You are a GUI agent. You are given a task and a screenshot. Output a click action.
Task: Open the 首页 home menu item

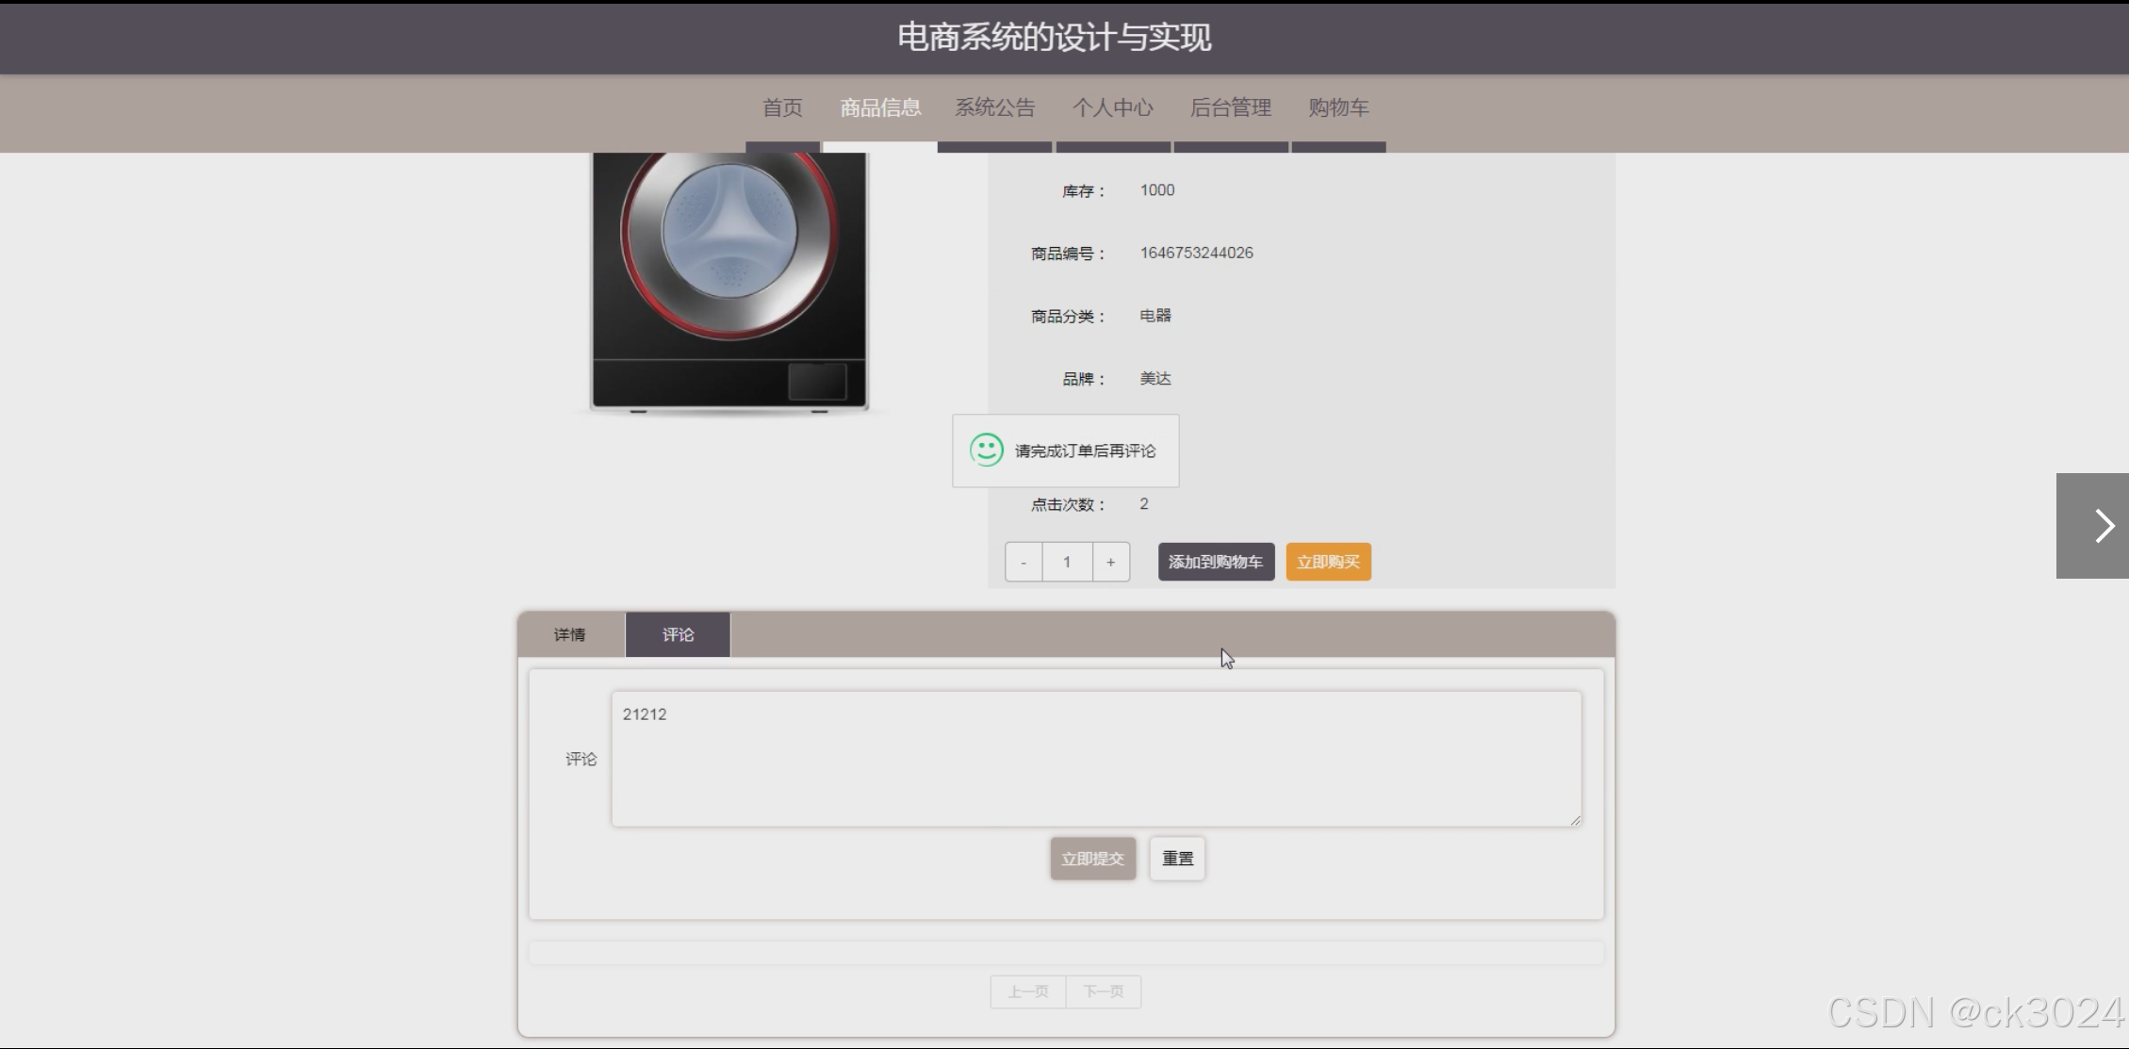click(x=781, y=107)
